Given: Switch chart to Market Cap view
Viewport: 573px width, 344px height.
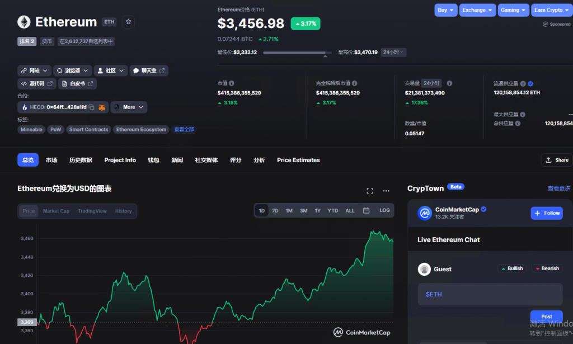Looking at the screenshot, I should 57,211.
